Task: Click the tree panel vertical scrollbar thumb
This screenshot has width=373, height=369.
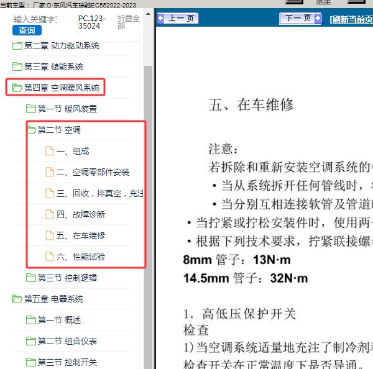Action: (x=148, y=217)
